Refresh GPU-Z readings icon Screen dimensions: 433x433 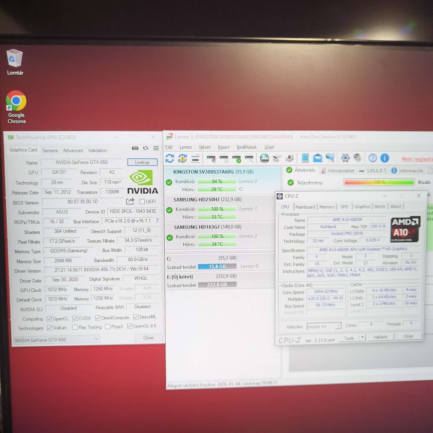tap(146, 148)
